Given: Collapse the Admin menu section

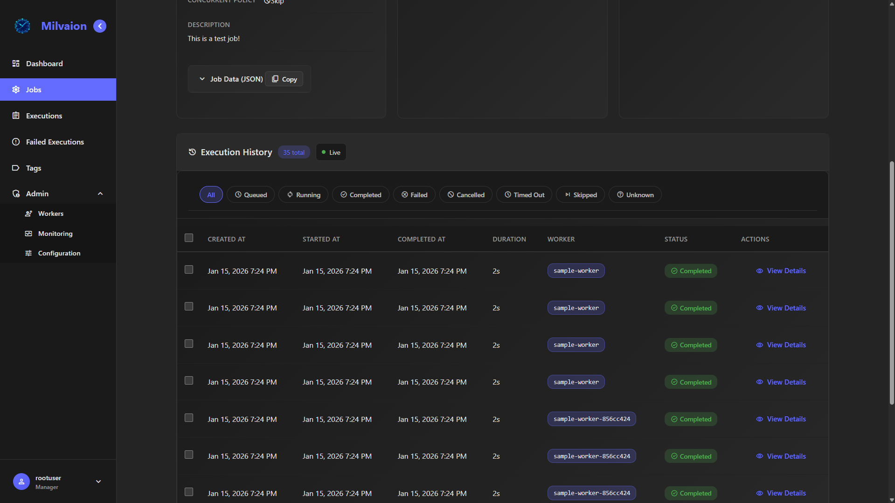Looking at the screenshot, I should [x=100, y=193].
